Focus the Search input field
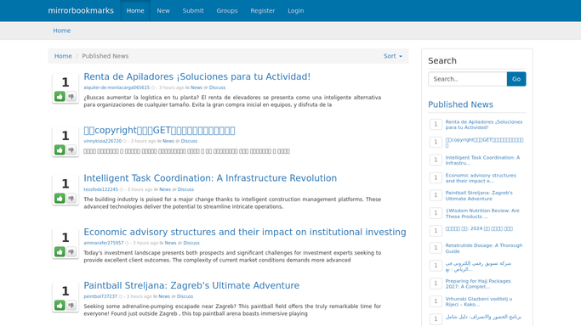The height and width of the screenshot is (326, 581). coord(468,79)
